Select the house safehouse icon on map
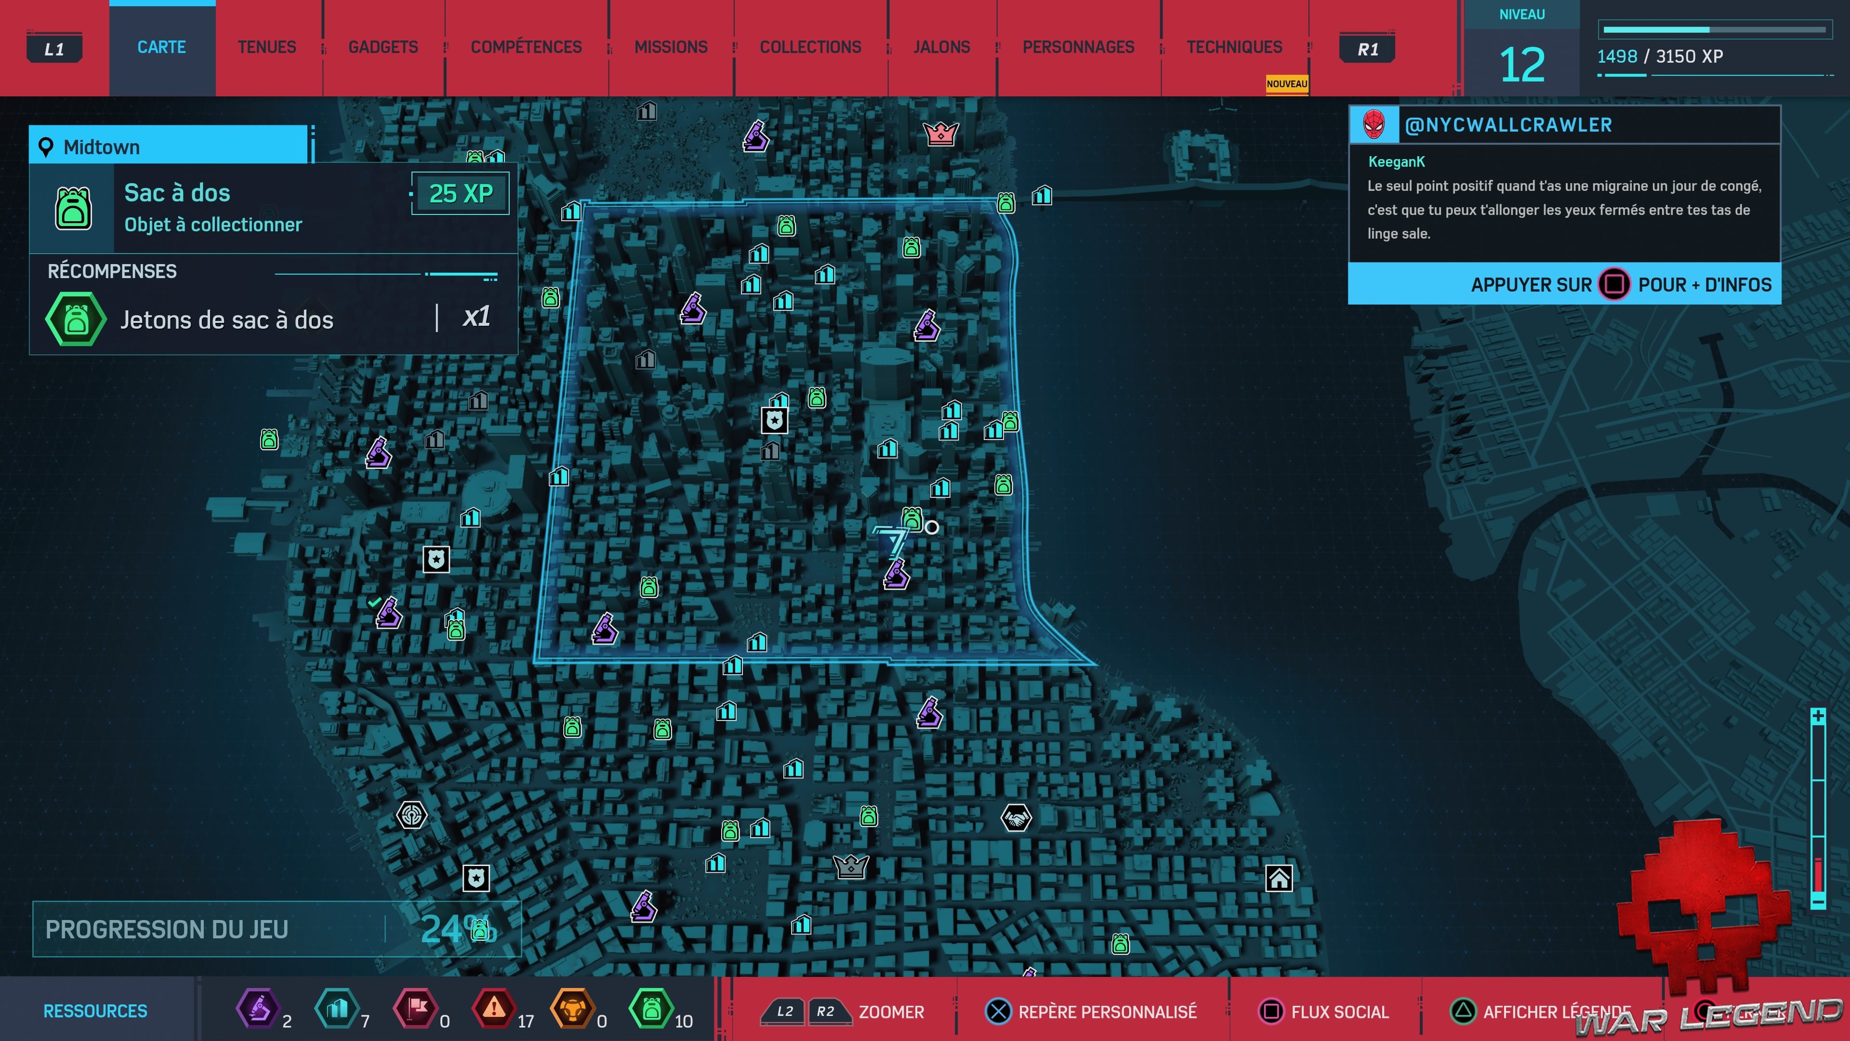The width and height of the screenshot is (1850, 1041). [1278, 878]
